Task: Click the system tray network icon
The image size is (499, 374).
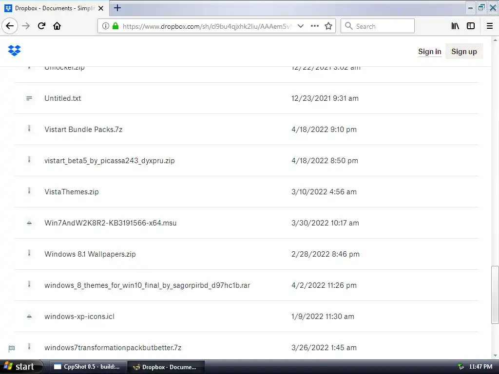Action: [x=461, y=367]
